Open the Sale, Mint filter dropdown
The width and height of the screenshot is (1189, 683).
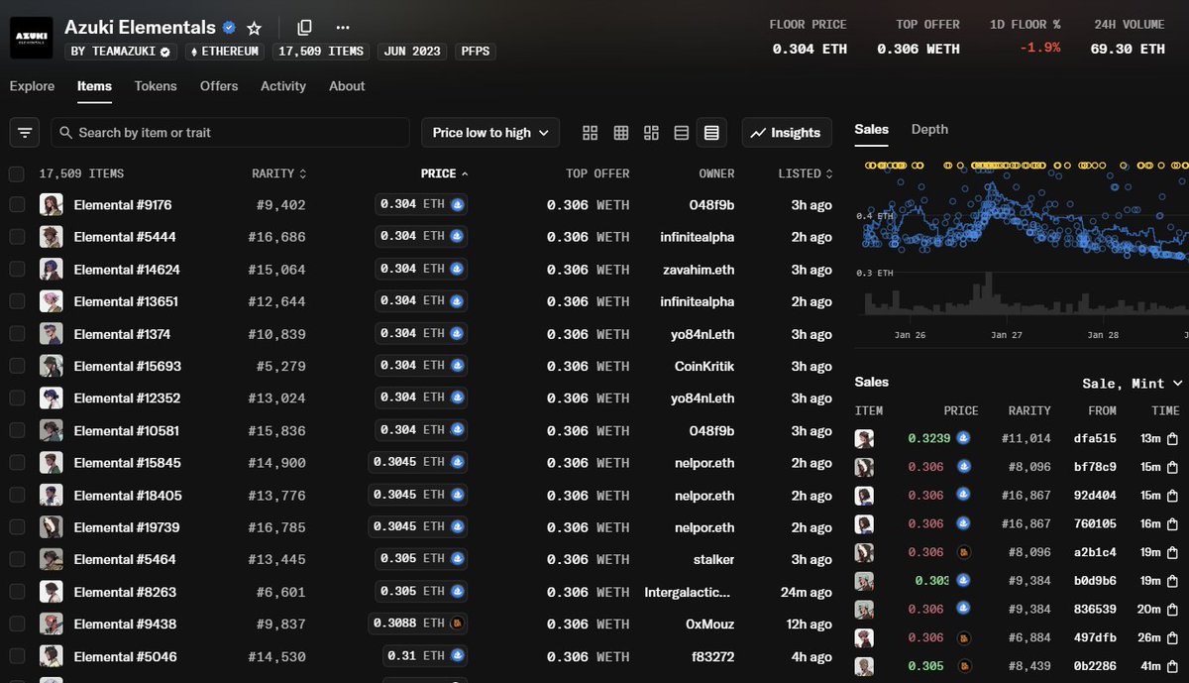point(1133,383)
